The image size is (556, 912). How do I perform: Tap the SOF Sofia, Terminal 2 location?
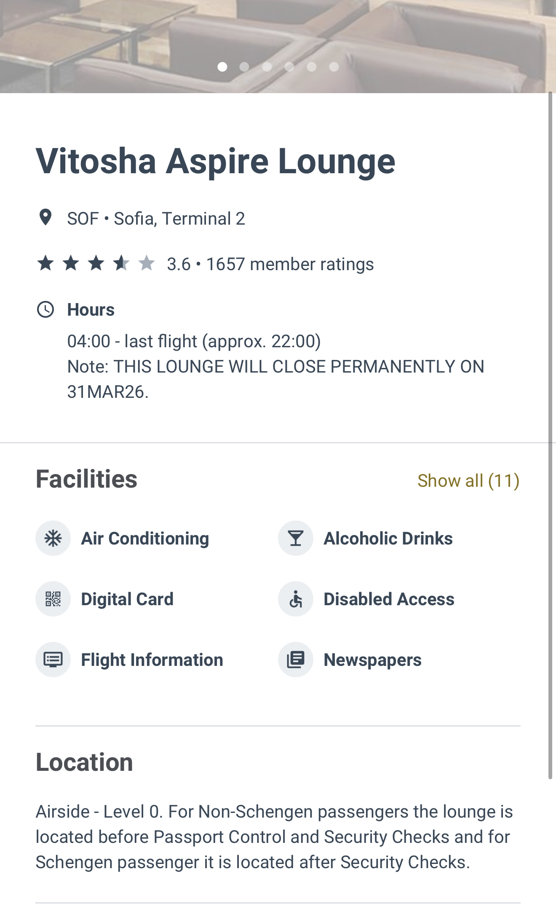pyautogui.click(x=156, y=219)
